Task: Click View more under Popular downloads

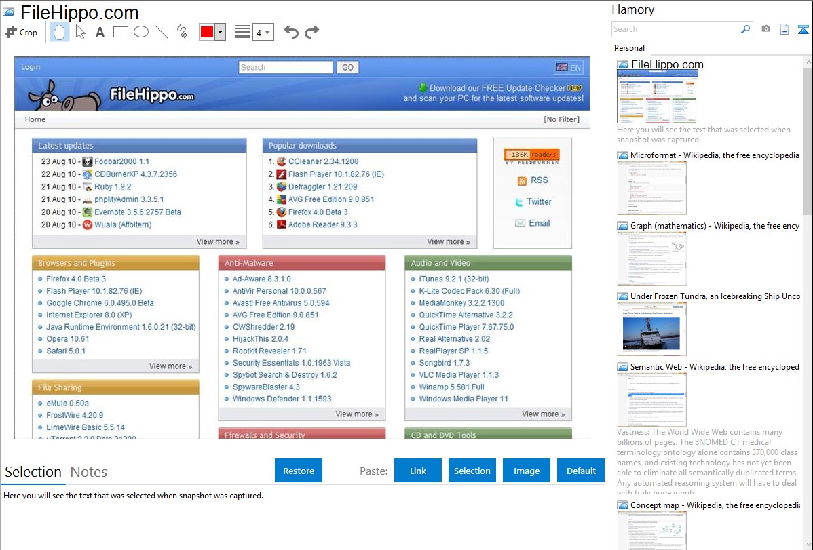Action: click(x=449, y=242)
